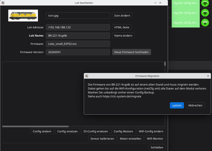This screenshot has height=151, width=212.
Task: Click the horizontal scrollbar of the log area
Action: click(x=36, y=126)
